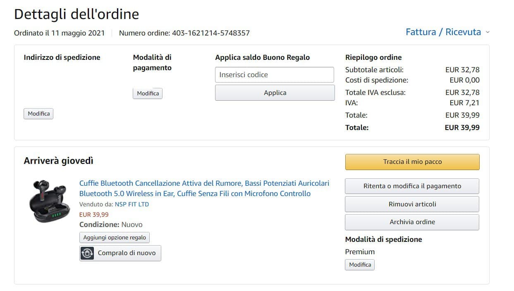Track the package with Traccia il mio pacco
Image resolution: width=514 pixels, height=291 pixels.
412,162
